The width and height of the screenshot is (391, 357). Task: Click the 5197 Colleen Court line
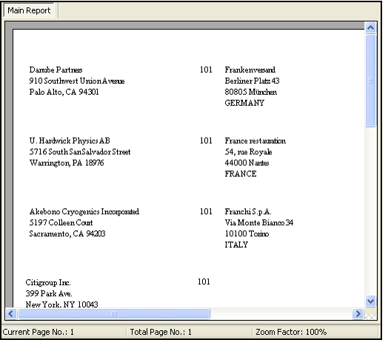[61, 222]
